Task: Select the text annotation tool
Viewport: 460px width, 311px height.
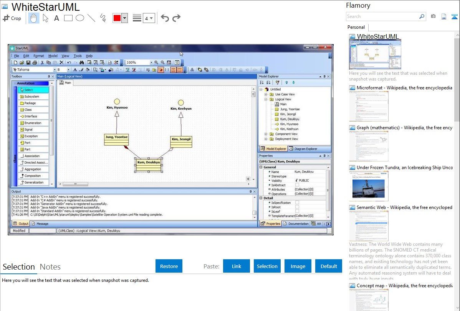Action: pos(56,18)
